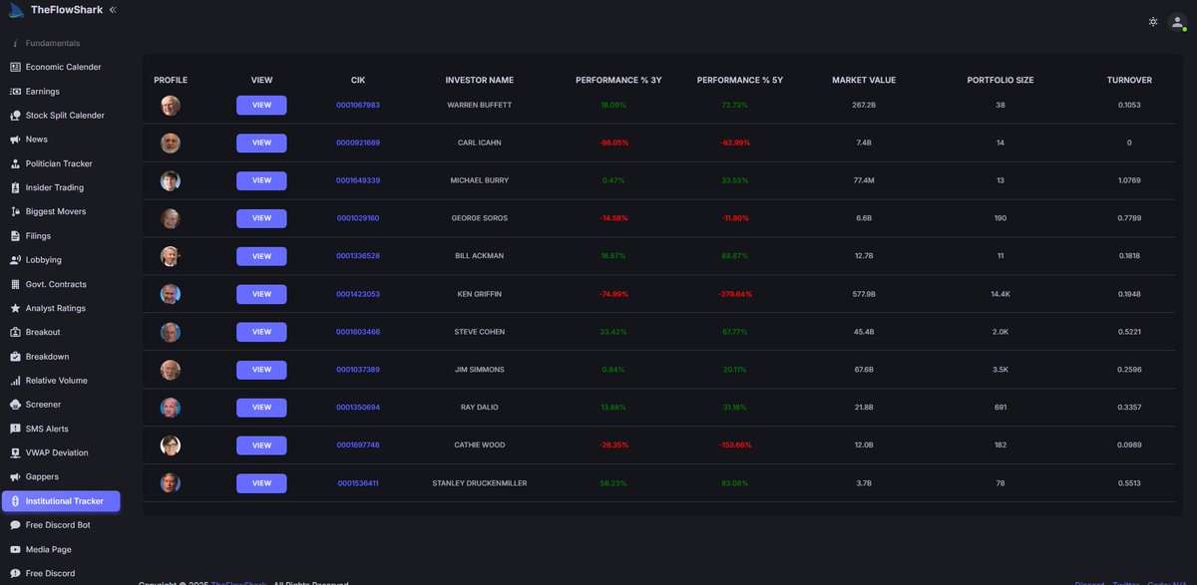Click VIEW button for Carl Icahn
This screenshot has height=585, width=1197.
(x=261, y=143)
